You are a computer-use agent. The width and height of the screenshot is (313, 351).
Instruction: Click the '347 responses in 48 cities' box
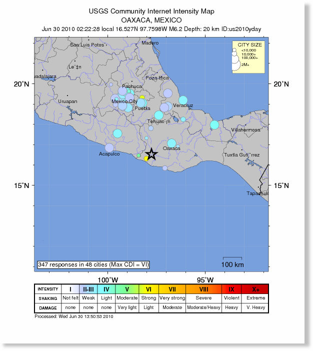93,264
